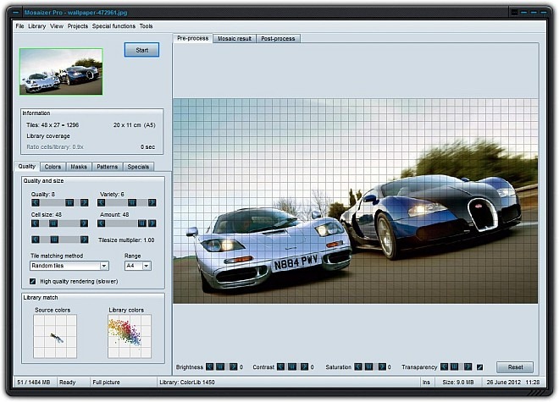Select the Specials settings tab

point(138,167)
